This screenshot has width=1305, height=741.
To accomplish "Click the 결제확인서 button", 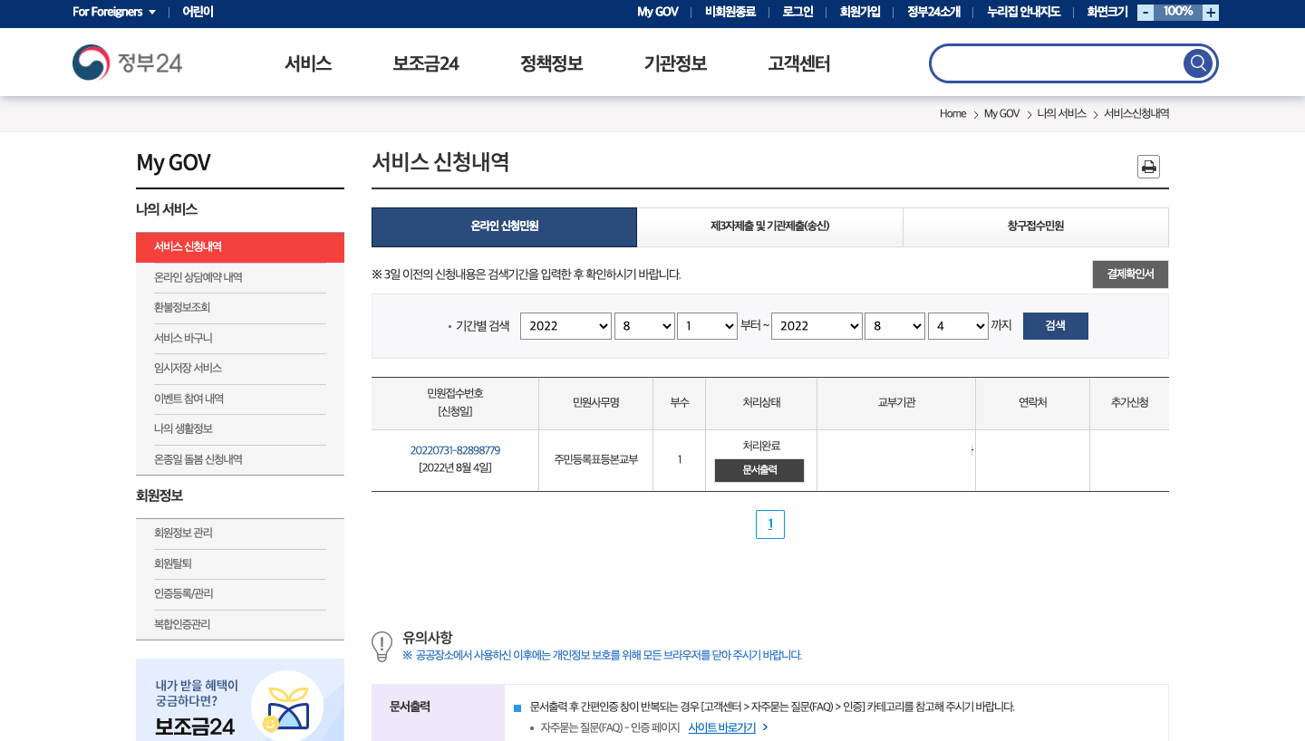I will pyautogui.click(x=1130, y=274).
